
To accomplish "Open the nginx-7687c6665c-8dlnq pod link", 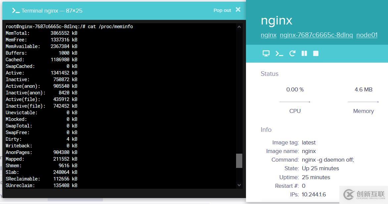I will 316,35.
